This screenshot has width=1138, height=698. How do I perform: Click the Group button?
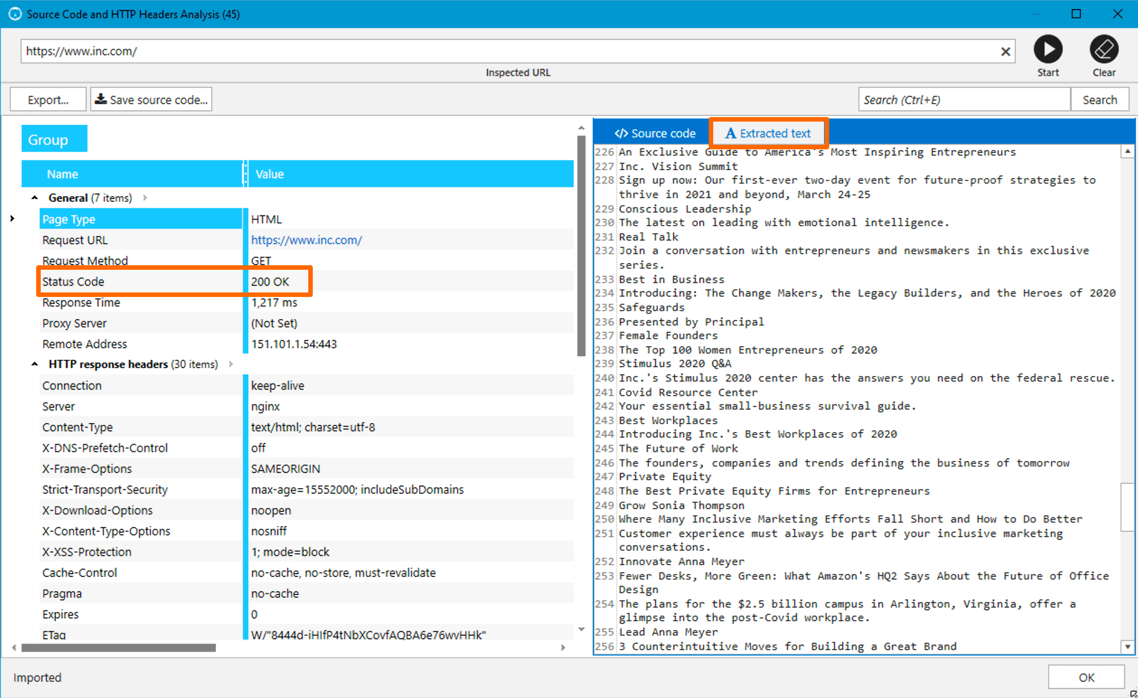pyautogui.click(x=54, y=139)
